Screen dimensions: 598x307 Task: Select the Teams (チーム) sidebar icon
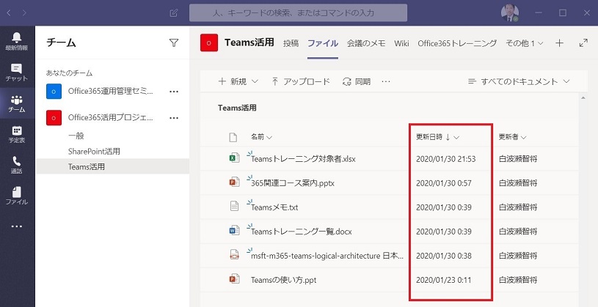click(x=16, y=100)
